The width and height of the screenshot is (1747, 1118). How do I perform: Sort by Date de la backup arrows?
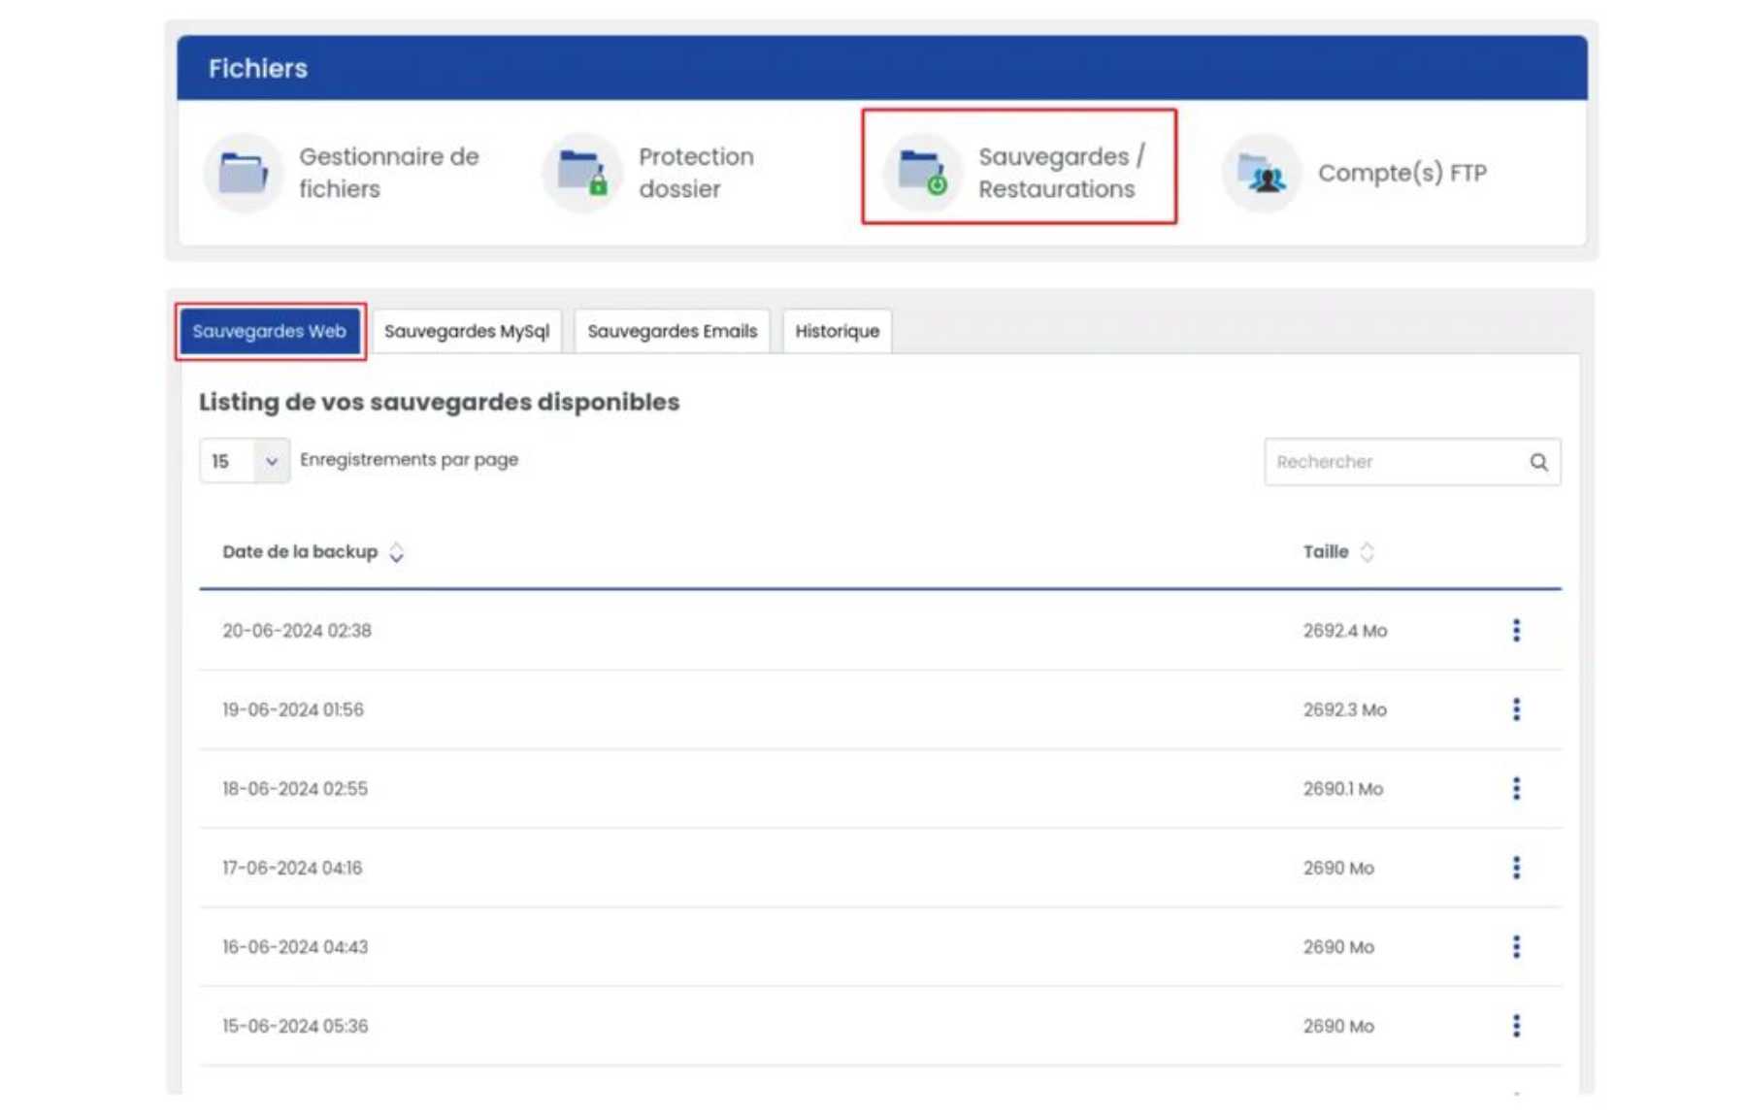tap(396, 552)
